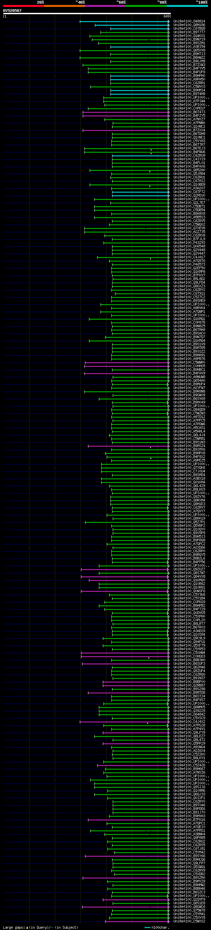Select the label UniRef100_A9PA50
The image size is (211, 930).
click(189, 80)
